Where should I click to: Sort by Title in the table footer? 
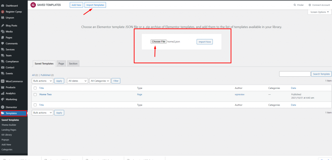click(41, 105)
